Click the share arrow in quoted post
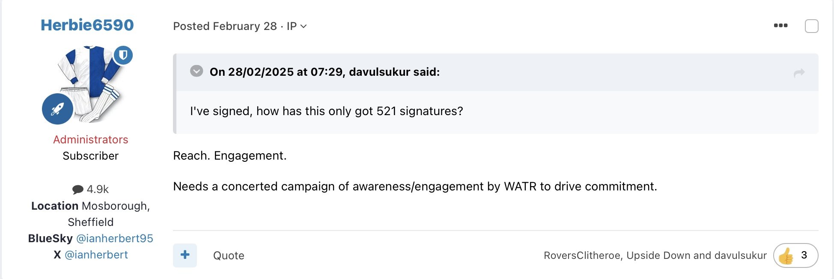Image resolution: width=834 pixels, height=279 pixels. tap(799, 73)
